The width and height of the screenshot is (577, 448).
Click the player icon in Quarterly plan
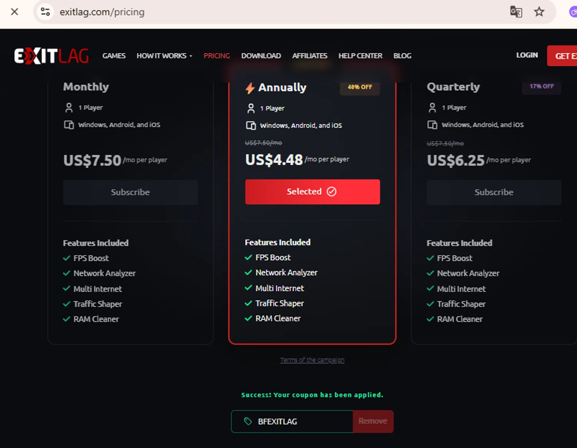(x=432, y=108)
